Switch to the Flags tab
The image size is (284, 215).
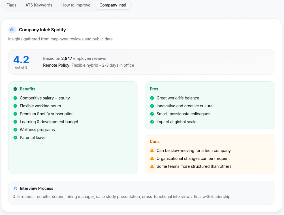11,5
